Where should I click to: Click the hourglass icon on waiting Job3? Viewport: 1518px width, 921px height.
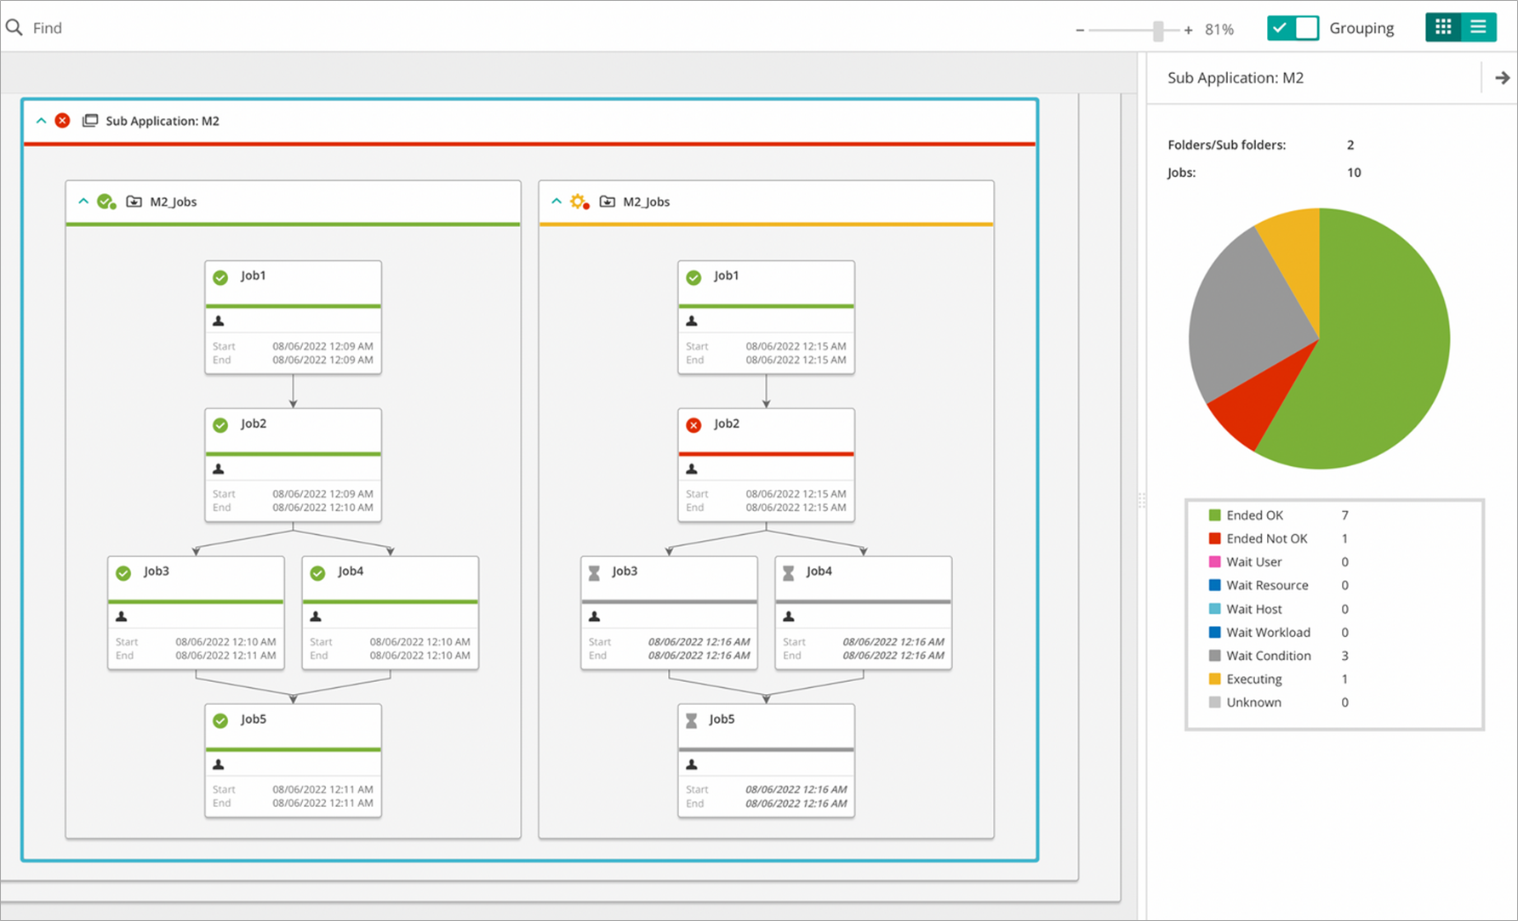point(594,573)
